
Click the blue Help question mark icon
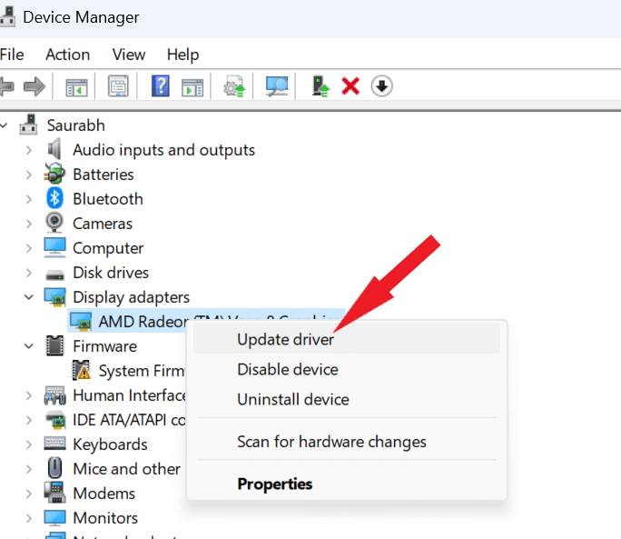(161, 85)
